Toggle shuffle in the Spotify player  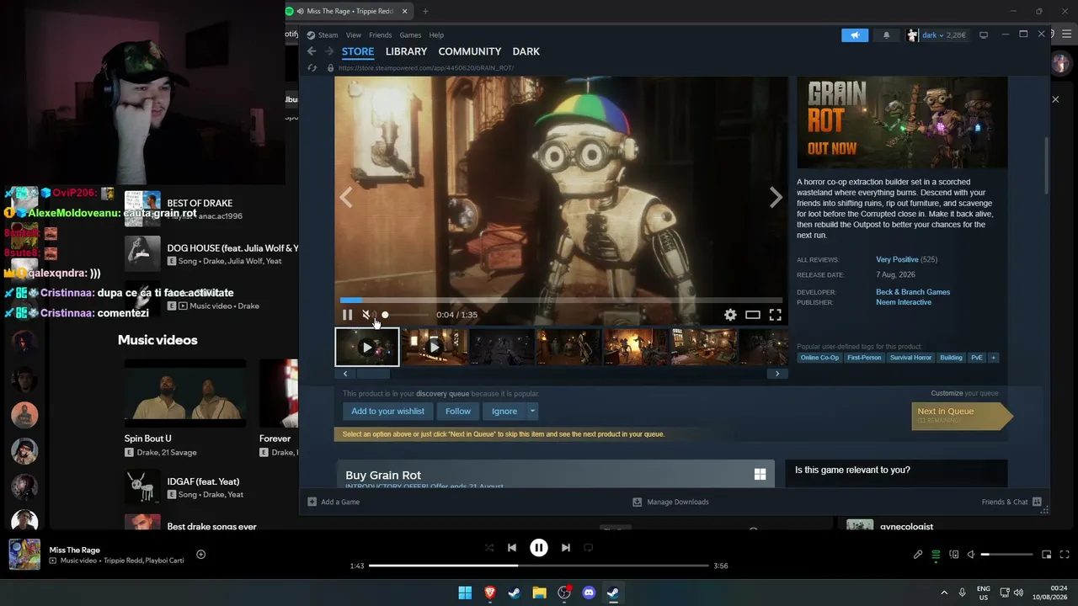(x=489, y=548)
